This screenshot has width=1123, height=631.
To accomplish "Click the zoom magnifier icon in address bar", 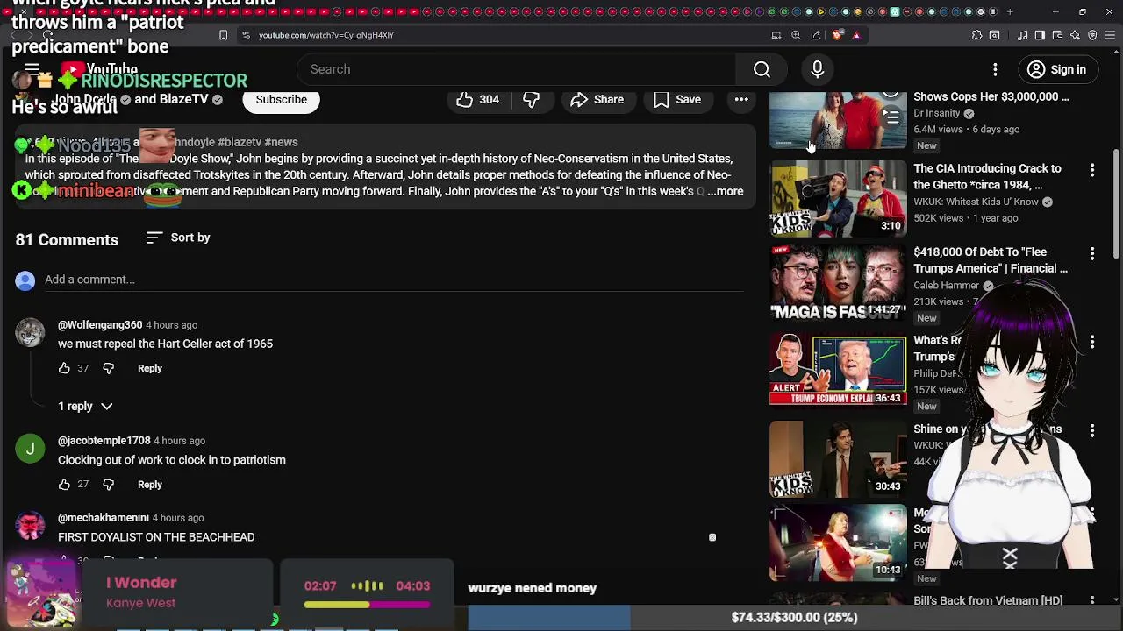I will pyautogui.click(x=796, y=35).
